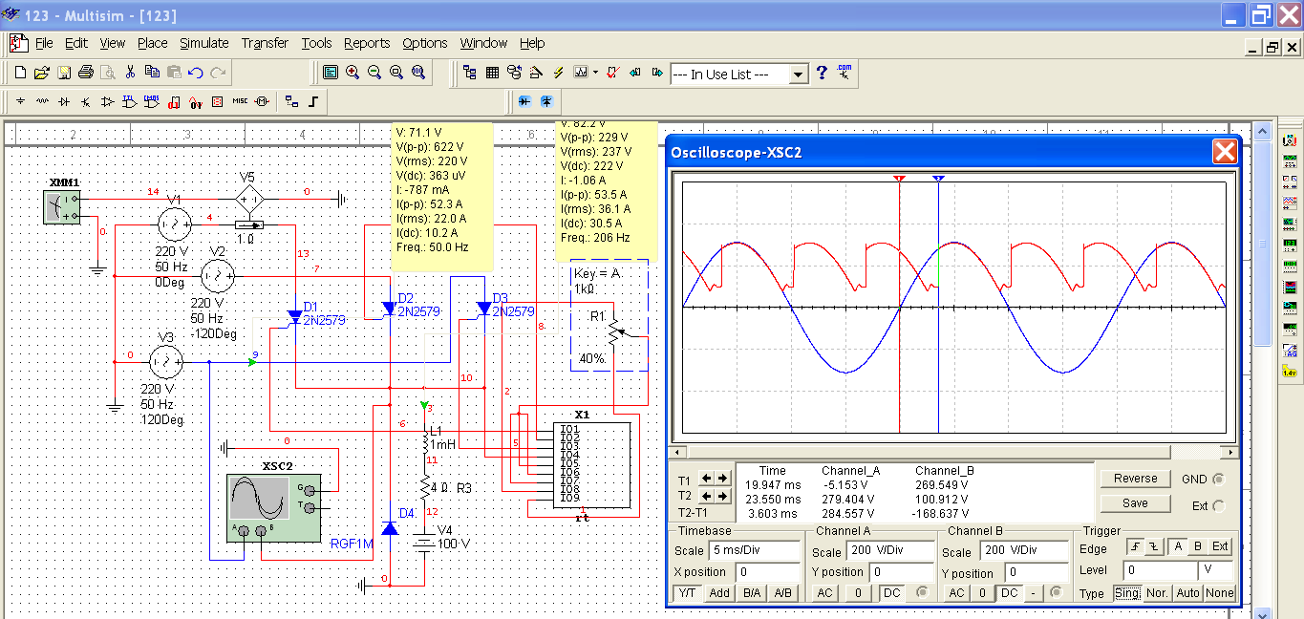Zoom out of the schematic
This screenshot has width=1304, height=619.
(x=374, y=73)
